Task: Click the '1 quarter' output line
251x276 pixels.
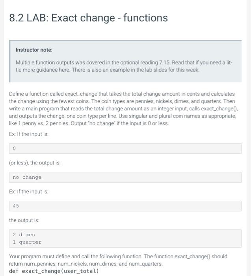Action: click(x=27, y=242)
